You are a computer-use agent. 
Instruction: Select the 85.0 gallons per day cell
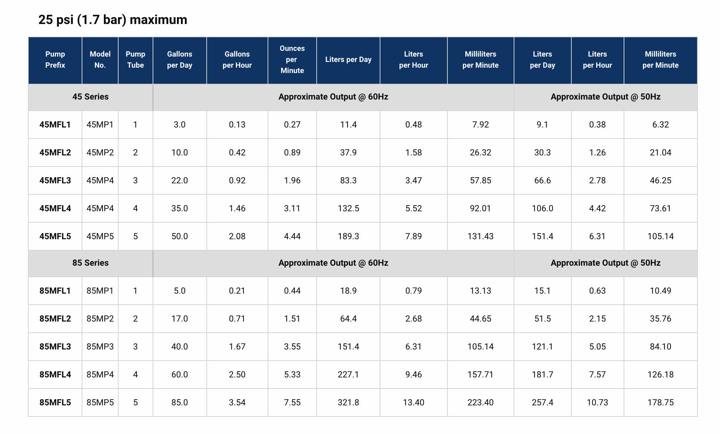click(x=179, y=403)
